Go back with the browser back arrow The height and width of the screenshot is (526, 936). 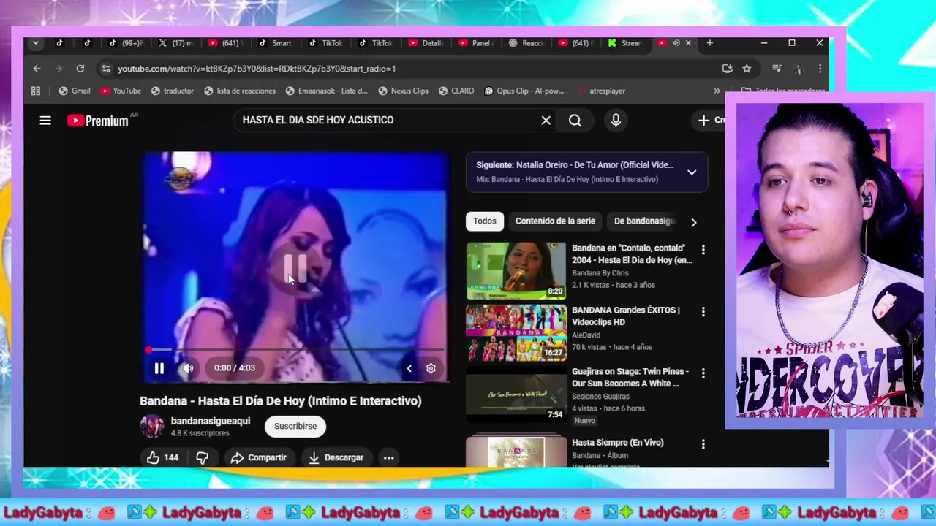click(x=37, y=69)
